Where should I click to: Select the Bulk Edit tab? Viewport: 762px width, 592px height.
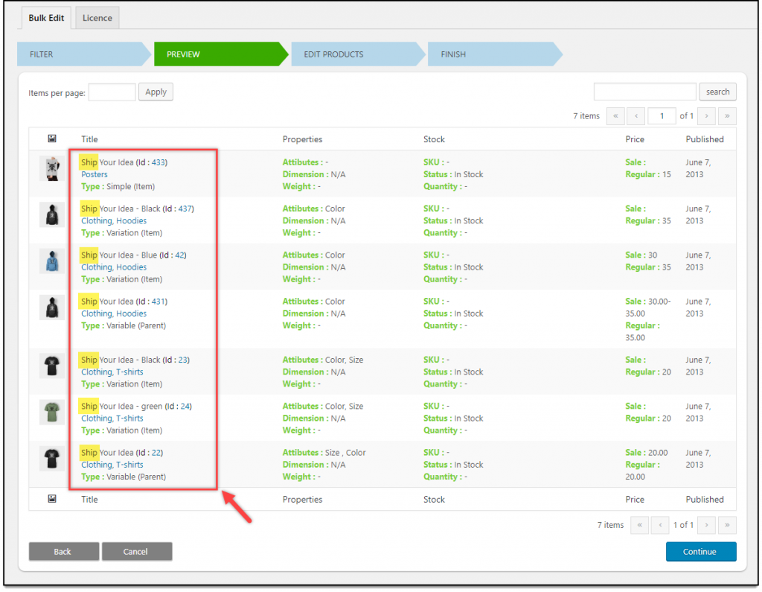[45, 18]
